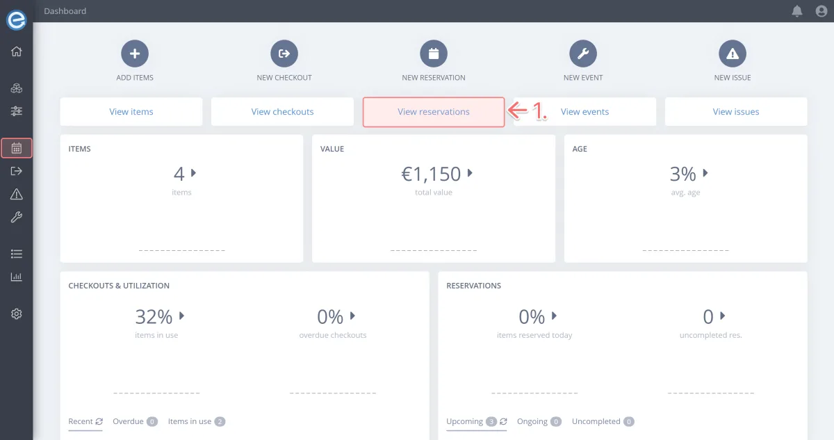Click View reservations button
Viewport: 834px width, 440px height.
(434, 112)
